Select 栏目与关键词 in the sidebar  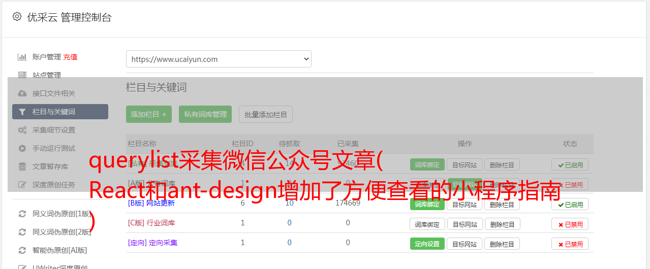click(x=60, y=112)
